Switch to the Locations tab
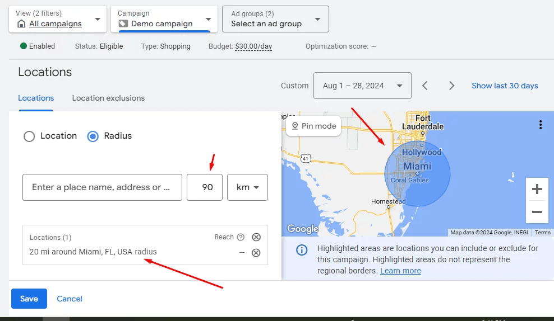Screen dimensions: 554x321 tap(36, 98)
